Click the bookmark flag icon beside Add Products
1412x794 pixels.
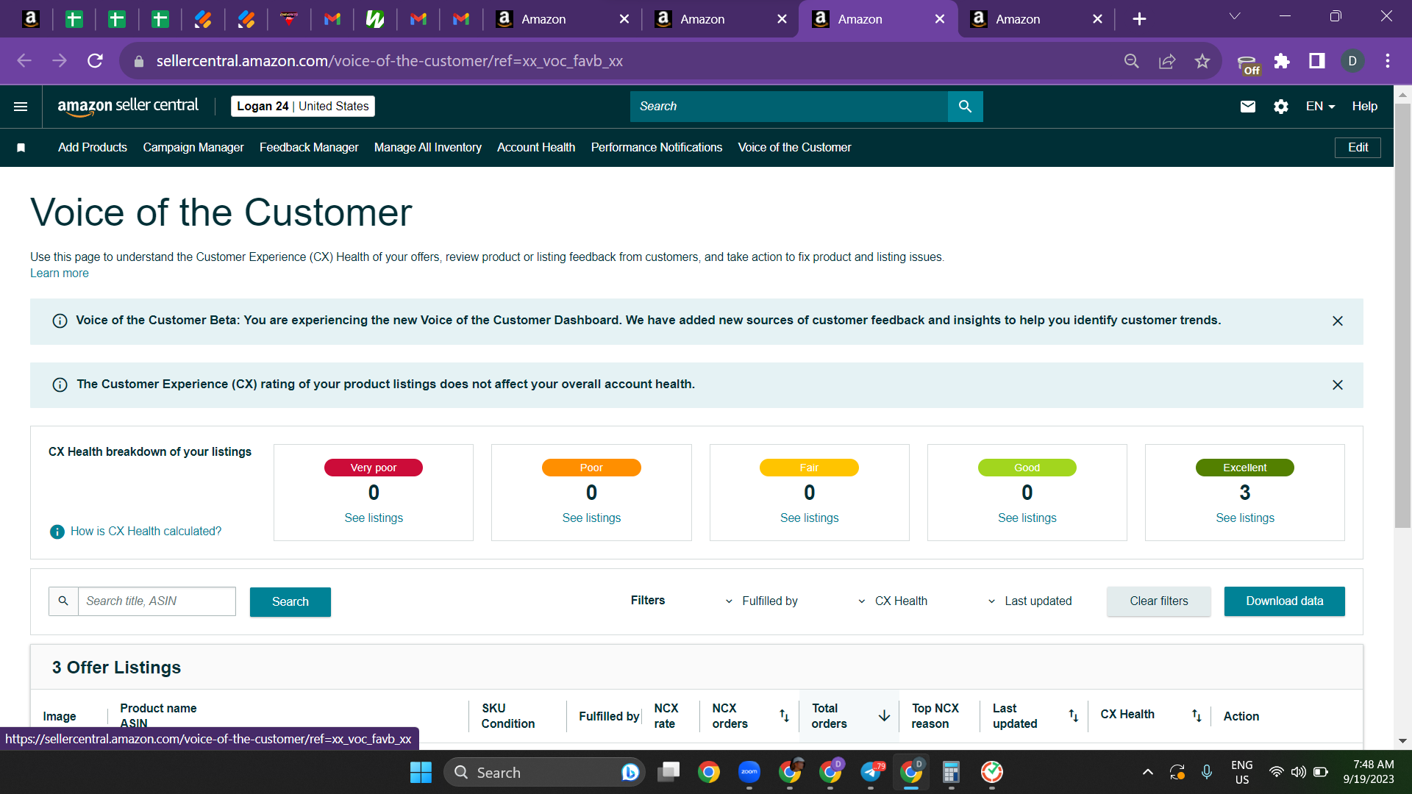tap(21, 148)
